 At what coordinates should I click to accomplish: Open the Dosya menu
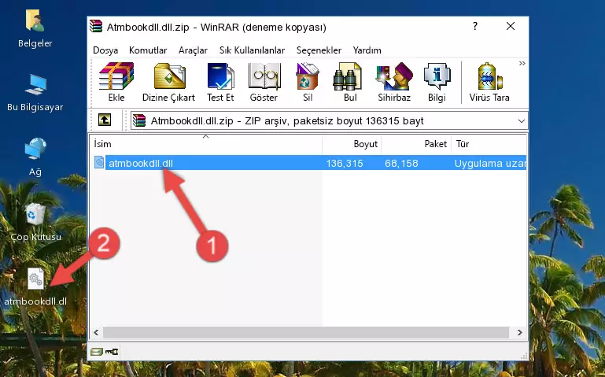[x=105, y=50]
